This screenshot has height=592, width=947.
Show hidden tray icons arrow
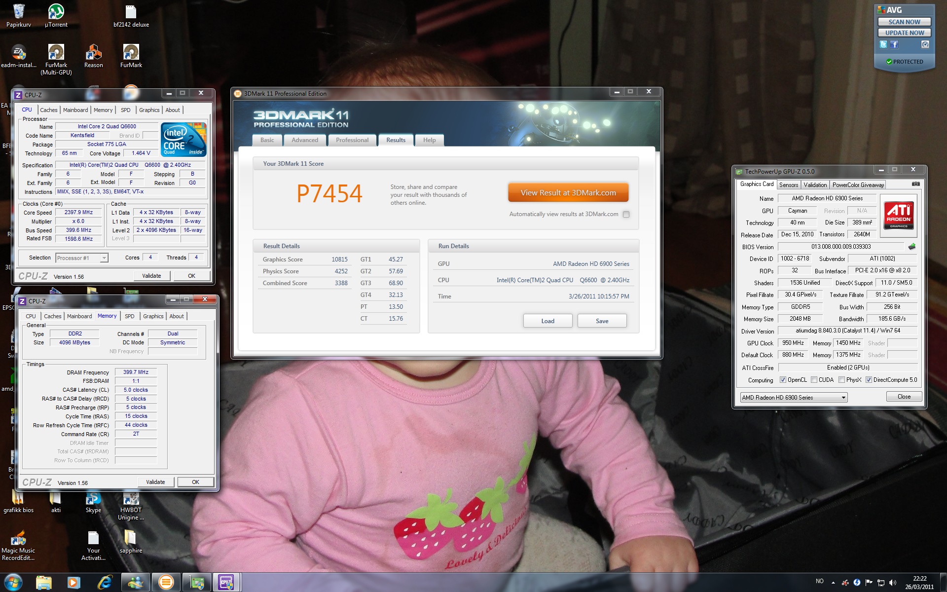[833, 583]
